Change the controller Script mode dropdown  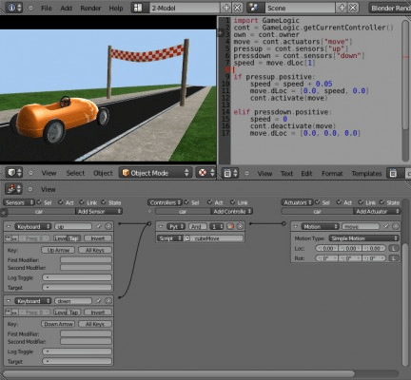[169, 238]
